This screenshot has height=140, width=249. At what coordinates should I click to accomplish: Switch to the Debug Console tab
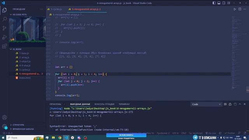(104, 104)
